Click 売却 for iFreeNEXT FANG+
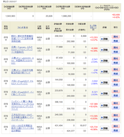The width and height of the screenshot is (124, 137). coord(116,85)
